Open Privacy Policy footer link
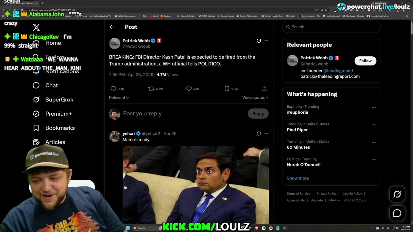Screen dimensions: 413x232 pyautogui.click(x=326, y=194)
